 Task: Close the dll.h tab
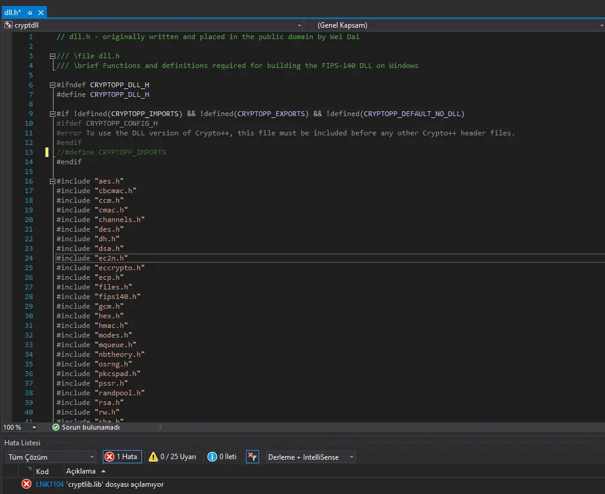pos(40,13)
